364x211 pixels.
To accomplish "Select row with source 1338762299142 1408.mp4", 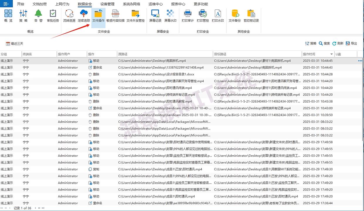I will coord(182,67).
